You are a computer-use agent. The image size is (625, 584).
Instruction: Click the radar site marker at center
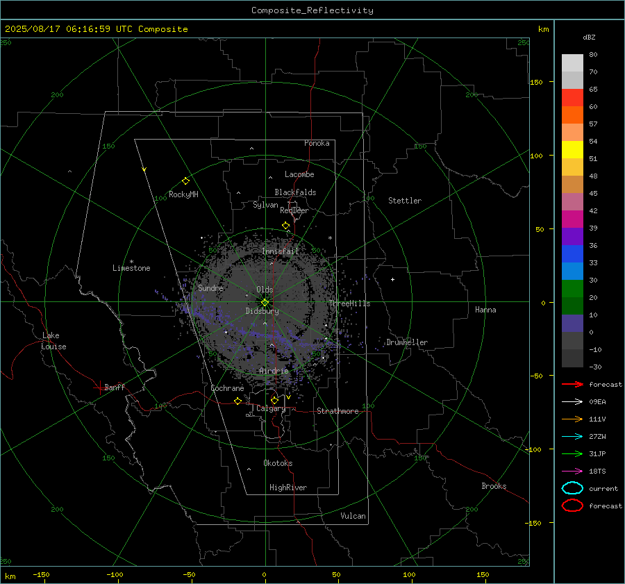(x=265, y=303)
